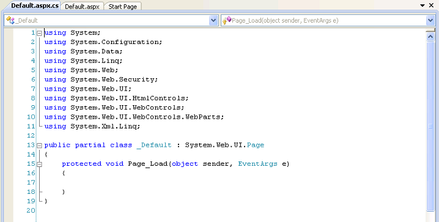Click 'using System.Web.UI.HtmlControls;' line
This screenshot has height=222, width=439.
click(x=116, y=98)
